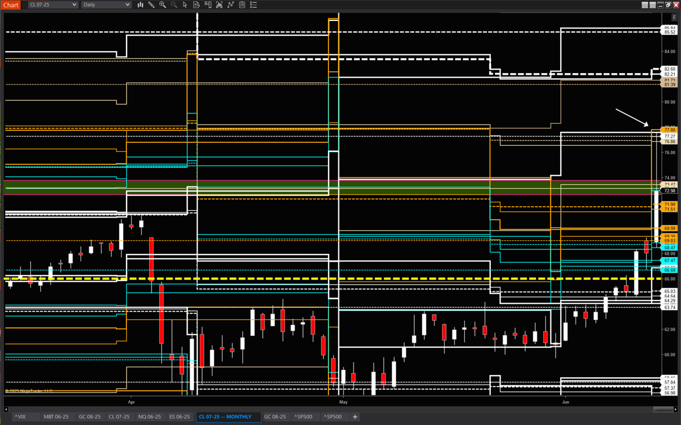The image size is (681, 425).
Task: Click the orange 71.90 price marker
Action: [670, 204]
